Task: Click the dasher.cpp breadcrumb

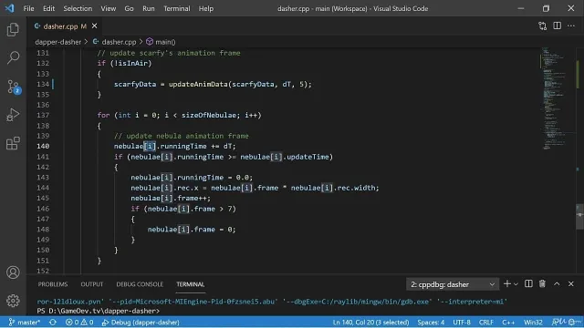Action: [115, 42]
